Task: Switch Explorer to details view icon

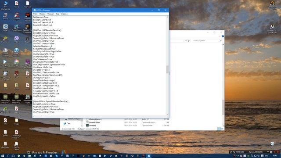Action: [219, 129]
